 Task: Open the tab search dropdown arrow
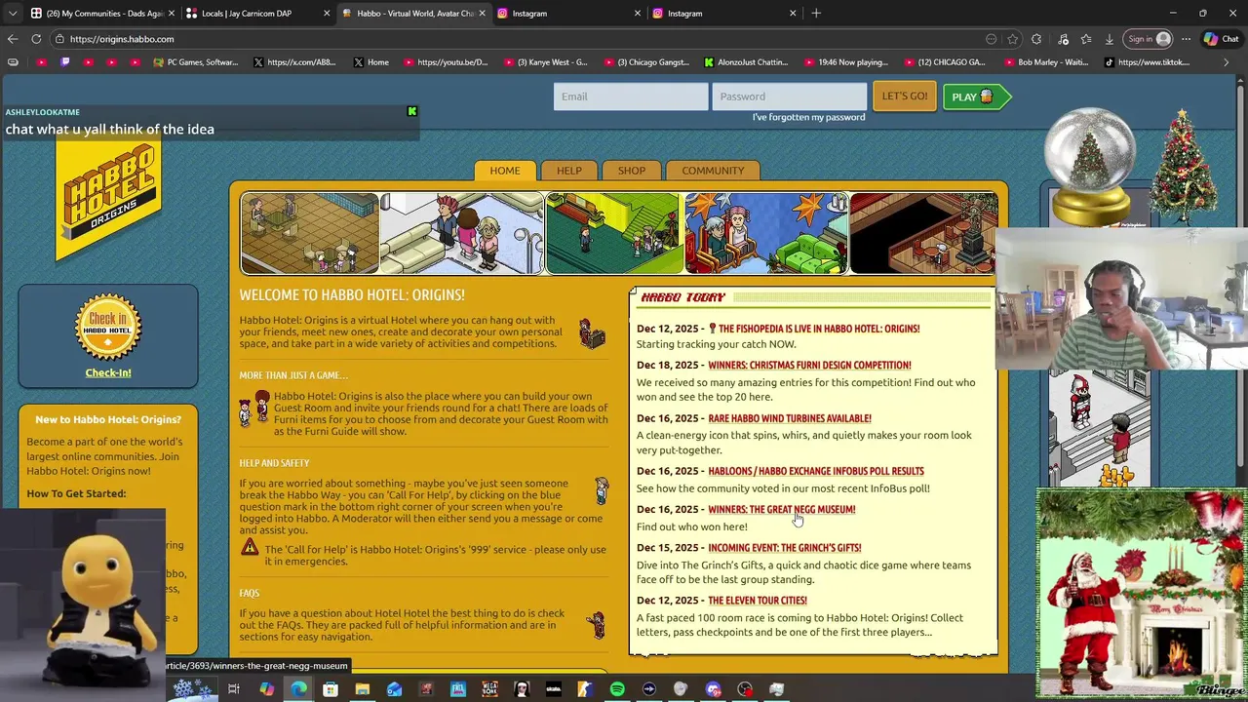coord(13,14)
